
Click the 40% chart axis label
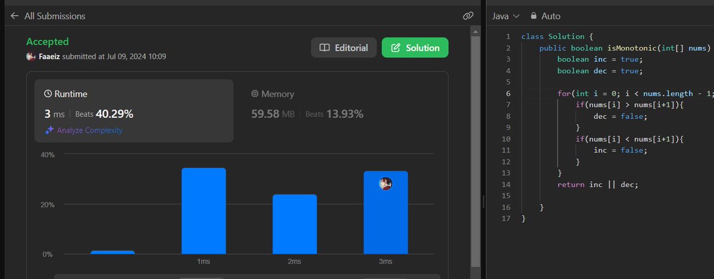click(48, 155)
